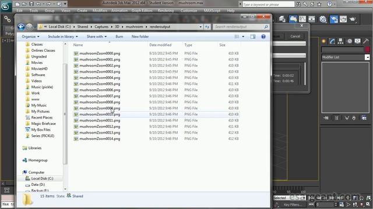
Task: Click New Scene icon in quick access toolbar
Action: pos(17,4)
